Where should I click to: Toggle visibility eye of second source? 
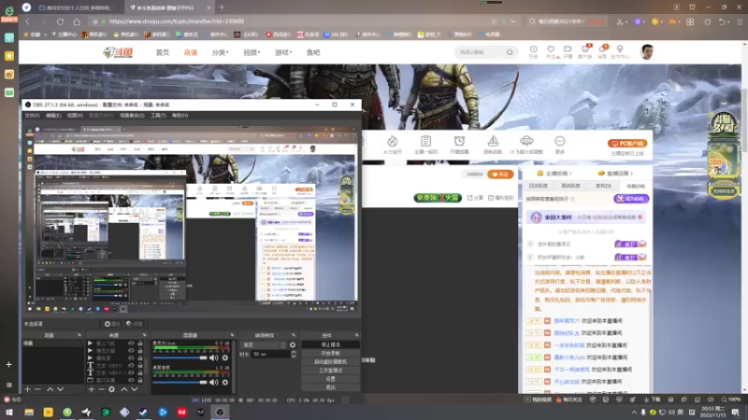click(131, 351)
